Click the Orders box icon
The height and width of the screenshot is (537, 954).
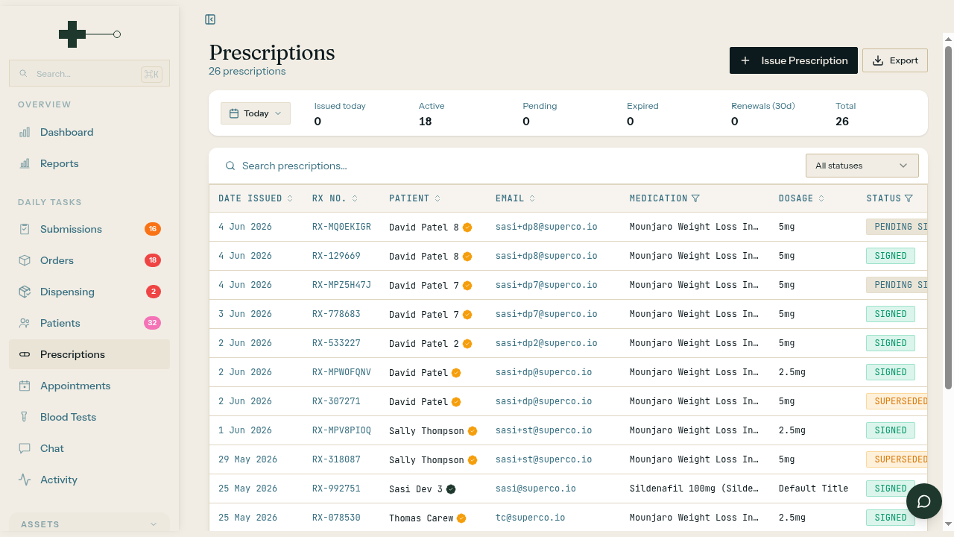point(25,260)
